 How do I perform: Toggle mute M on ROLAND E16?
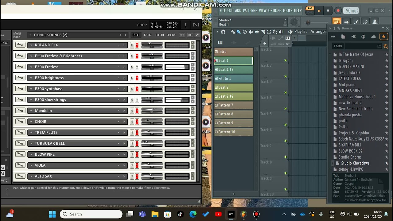click(x=137, y=45)
